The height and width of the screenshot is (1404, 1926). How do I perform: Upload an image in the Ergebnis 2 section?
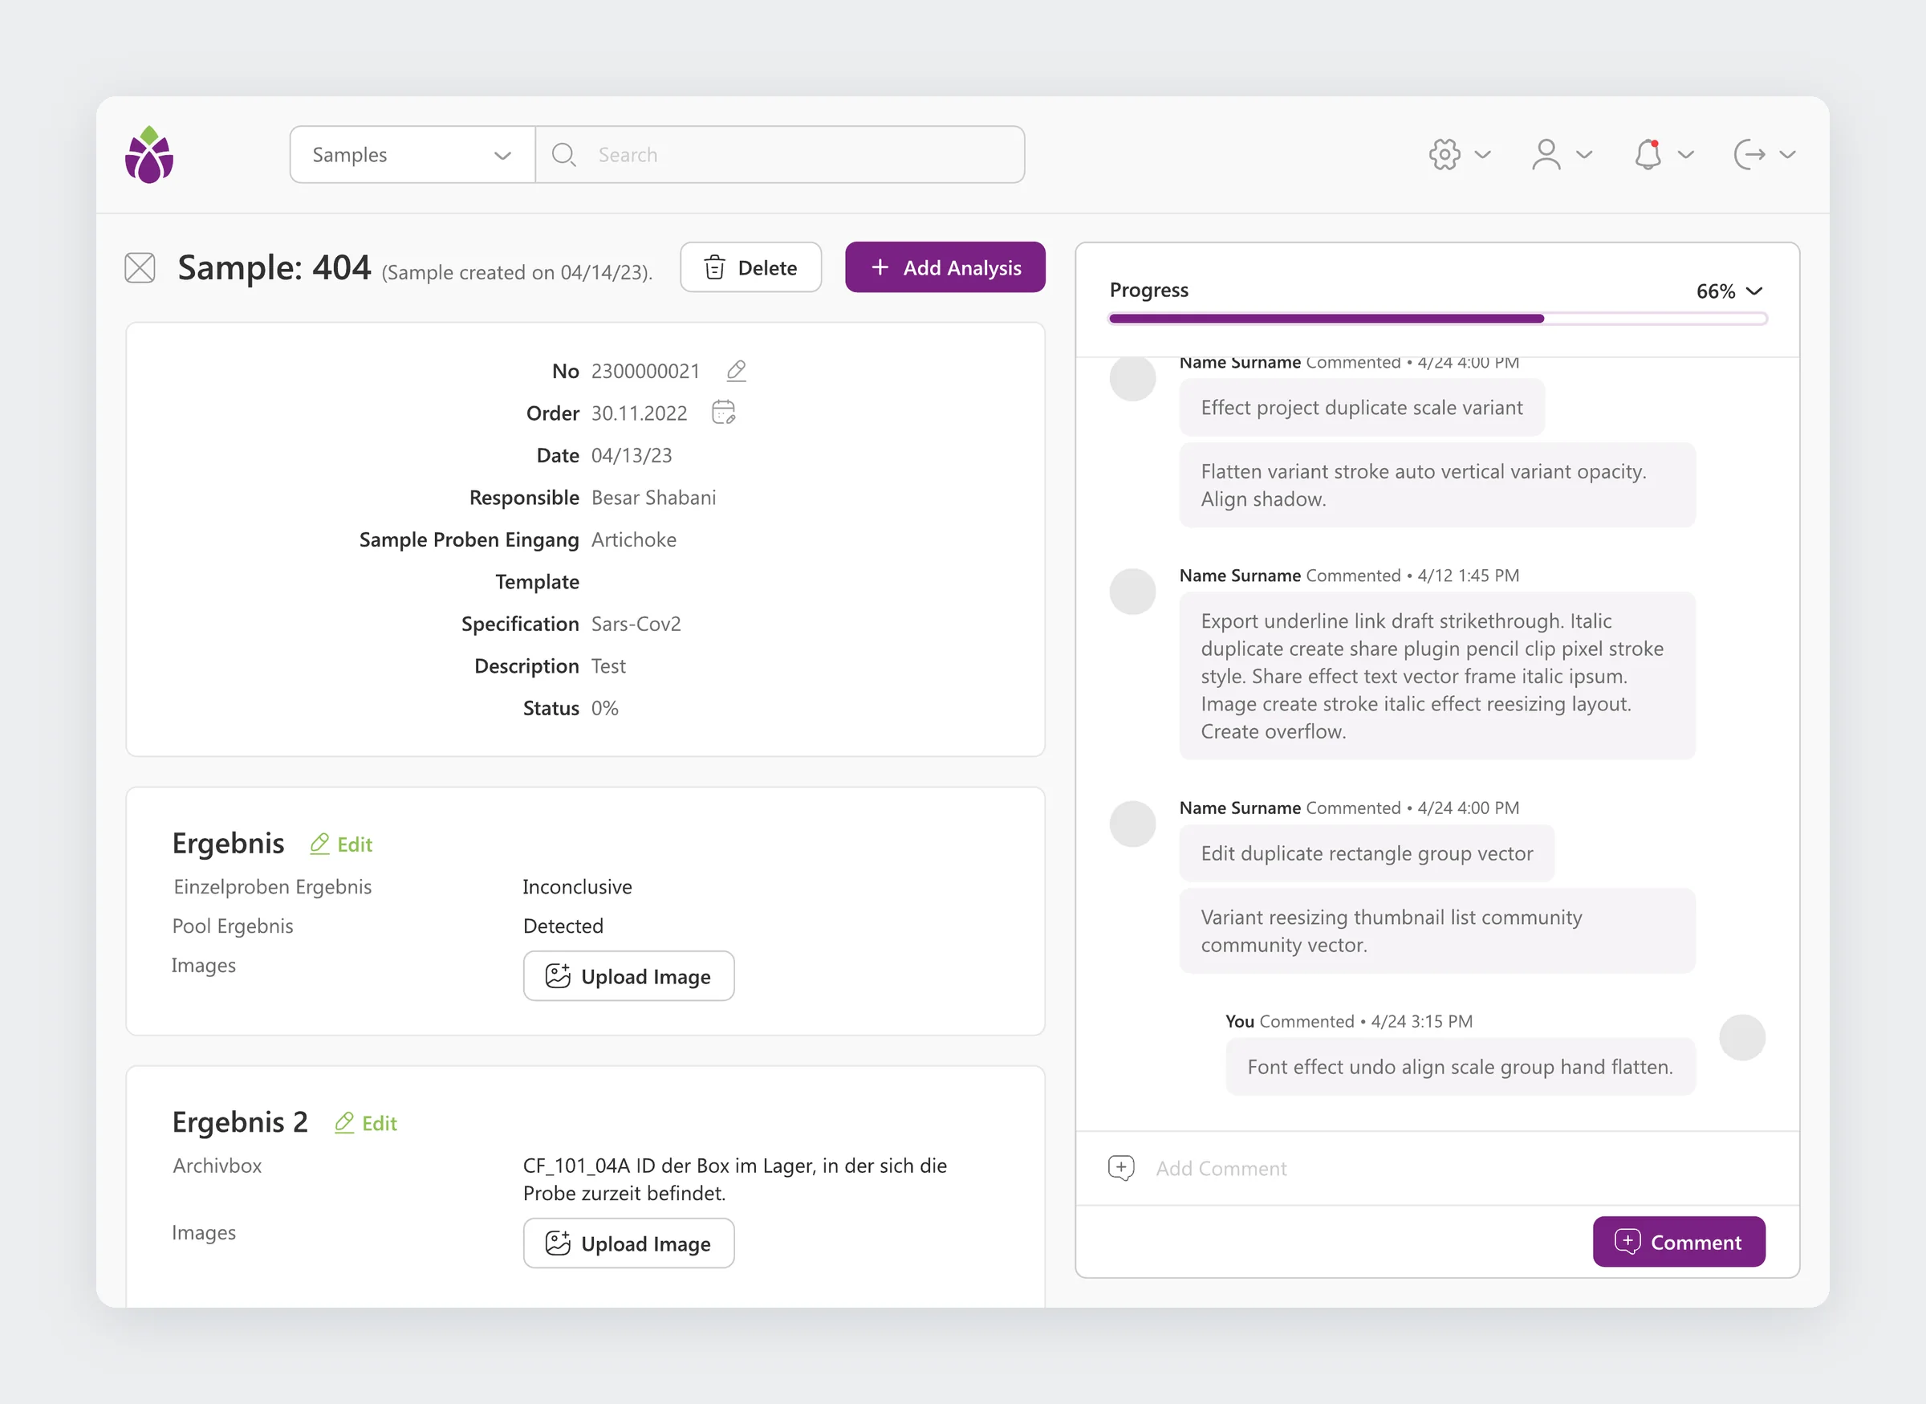click(x=628, y=1243)
